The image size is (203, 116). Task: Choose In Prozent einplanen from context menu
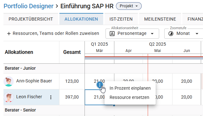click(130, 88)
